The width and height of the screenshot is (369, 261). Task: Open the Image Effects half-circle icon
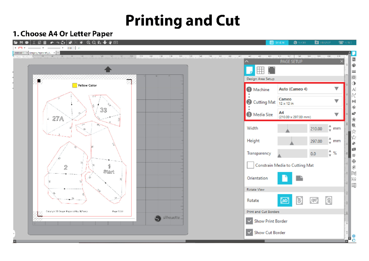354,83
